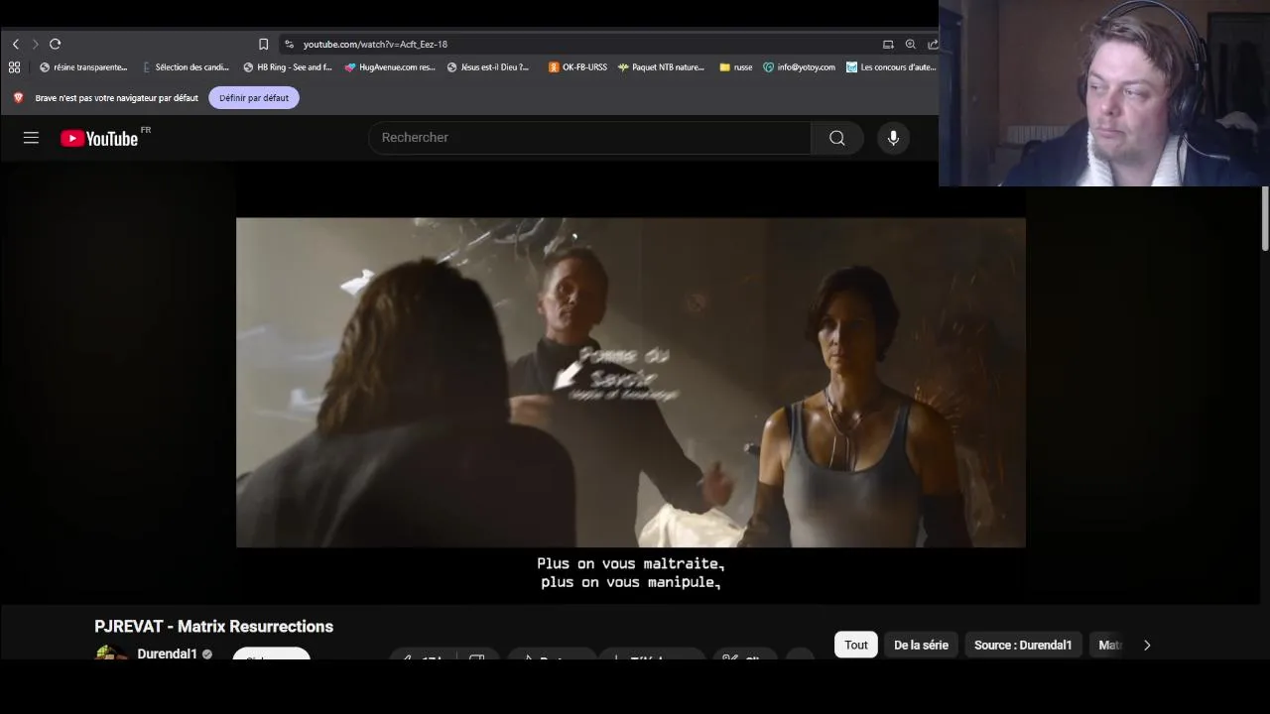
Task: Click the browser forward arrow
Action: pos(36,44)
